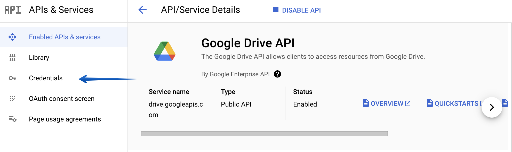Screen dimensions: 512x152
Task: Click the Google Drive logo
Action: 165,51
